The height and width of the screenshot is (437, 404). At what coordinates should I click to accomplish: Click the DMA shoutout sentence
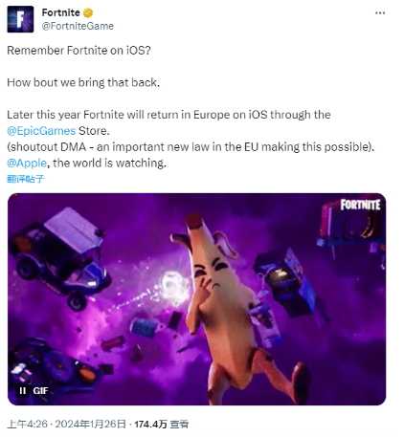pyautogui.click(x=191, y=147)
